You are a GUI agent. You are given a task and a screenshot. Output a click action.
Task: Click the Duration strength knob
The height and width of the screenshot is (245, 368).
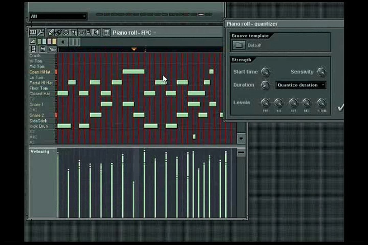(x=265, y=85)
